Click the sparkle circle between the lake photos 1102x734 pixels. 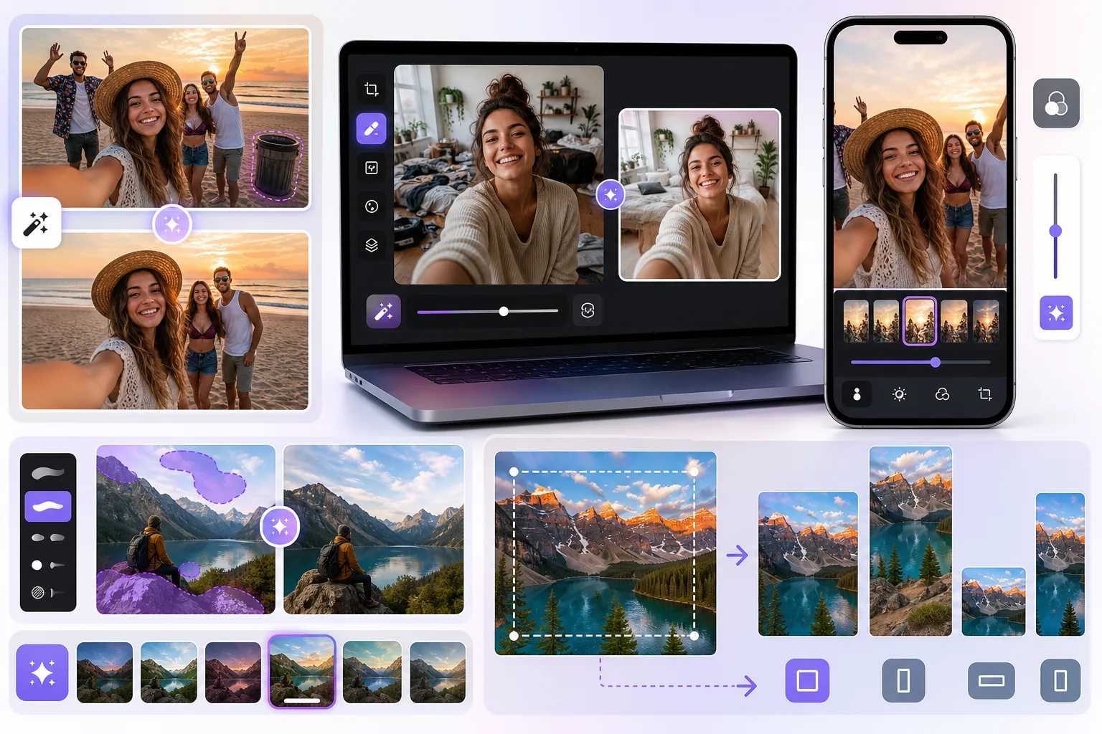[x=280, y=527]
